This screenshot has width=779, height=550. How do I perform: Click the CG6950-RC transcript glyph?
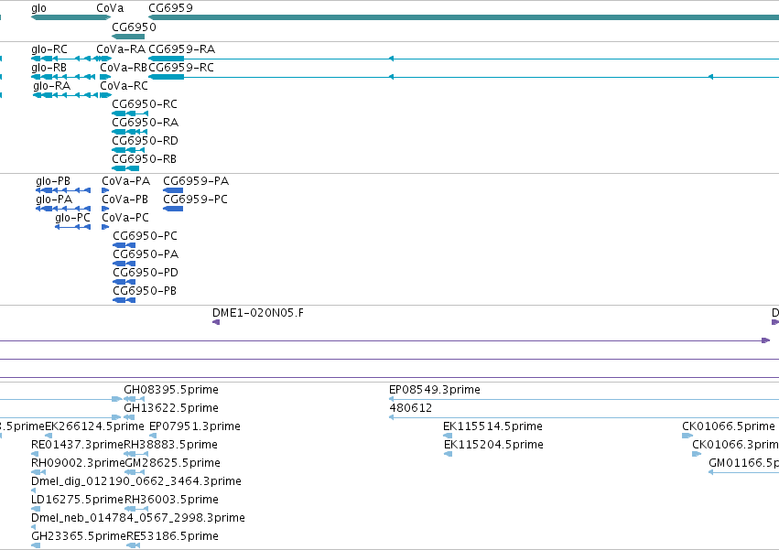point(130,113)
